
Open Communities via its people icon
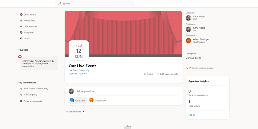[x=21, y=27]
